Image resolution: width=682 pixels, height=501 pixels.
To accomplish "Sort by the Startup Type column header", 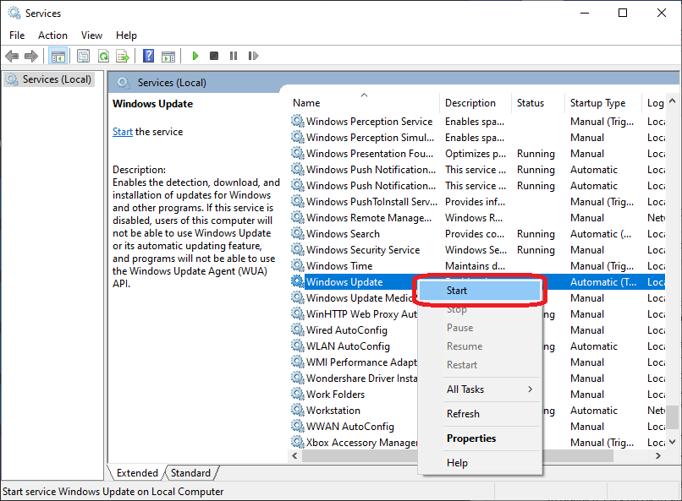I will (598, 103).
